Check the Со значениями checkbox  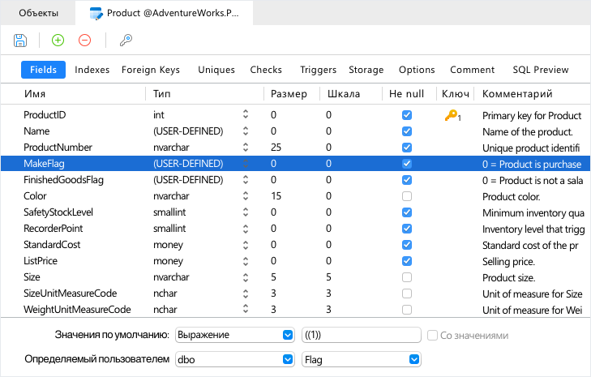[x=432, y=335]
